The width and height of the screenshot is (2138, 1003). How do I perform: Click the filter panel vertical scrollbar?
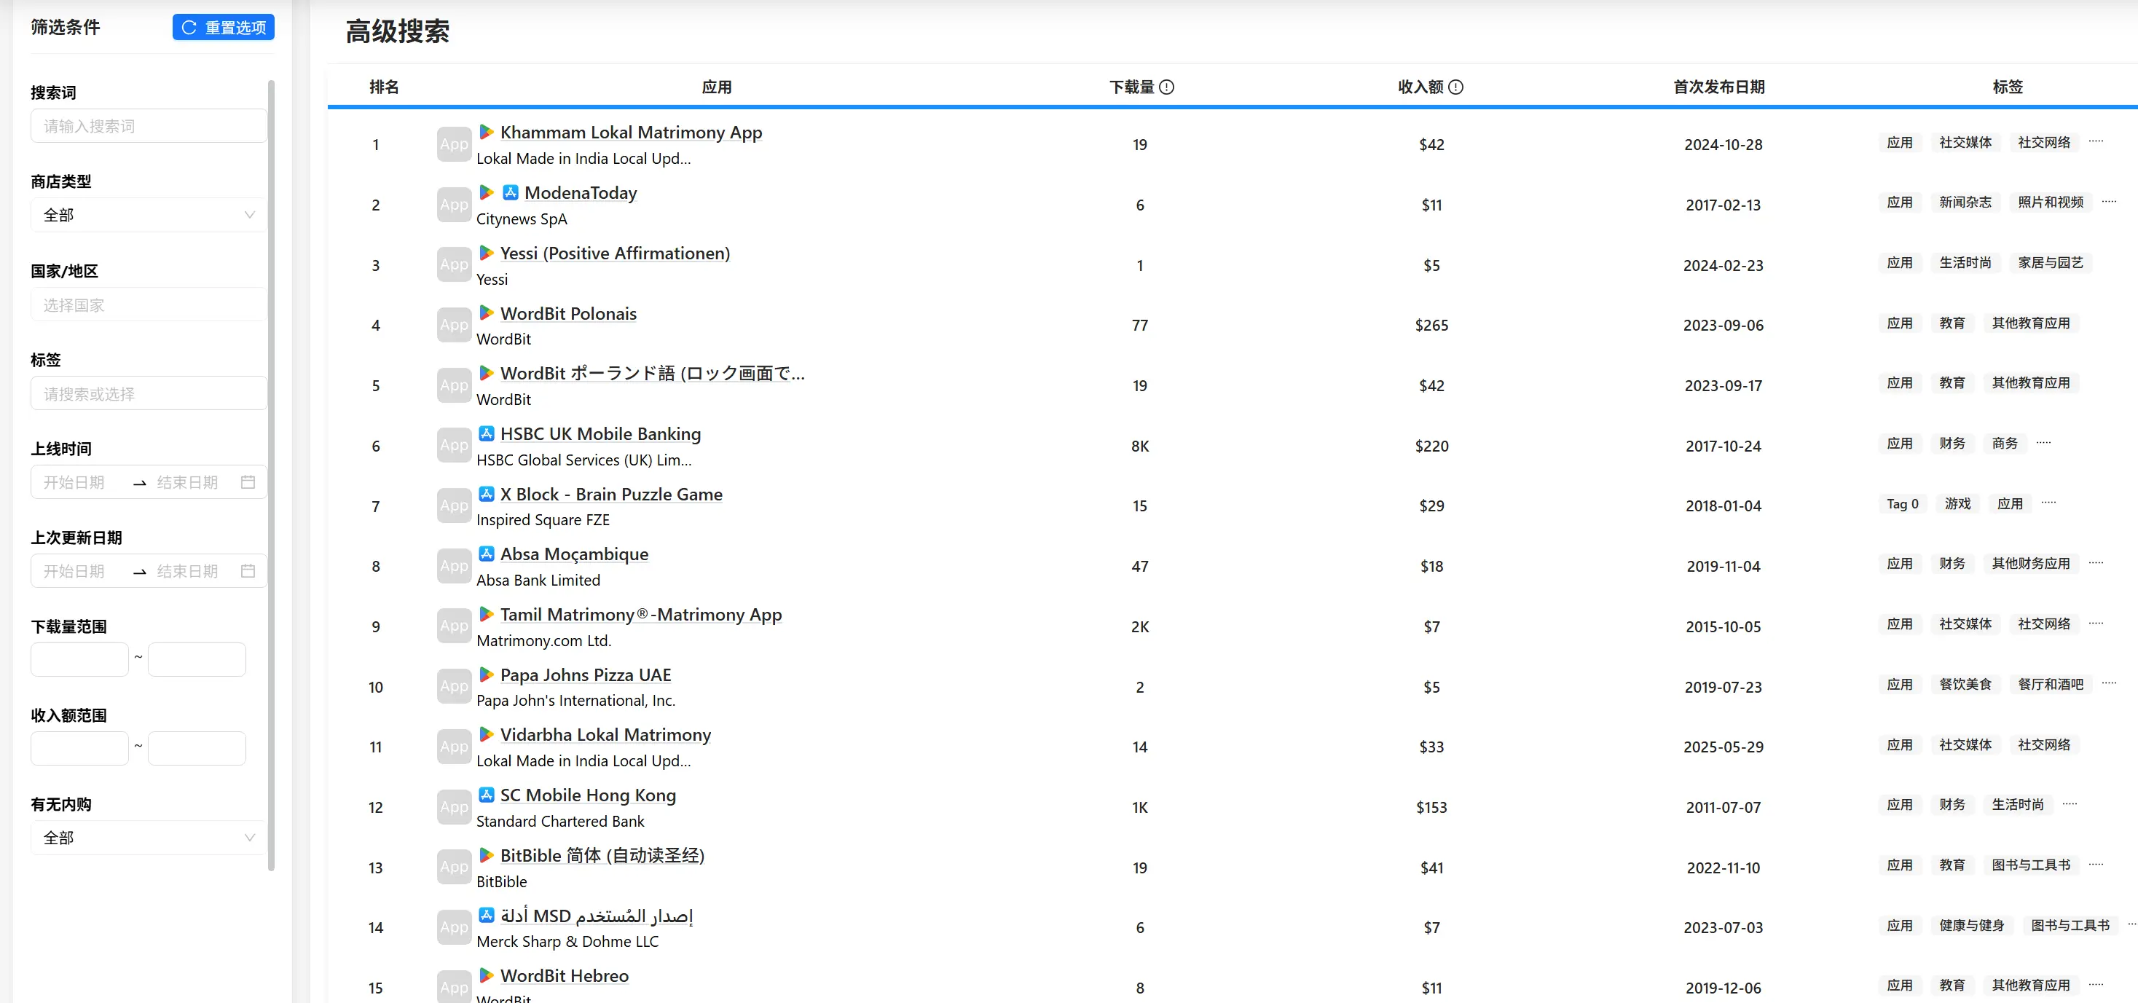272,473
